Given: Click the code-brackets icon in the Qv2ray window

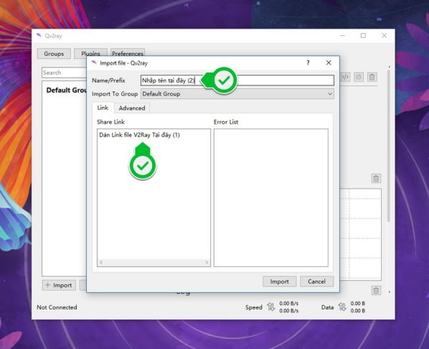Looking at the screenshot, I should pos(345,77).
